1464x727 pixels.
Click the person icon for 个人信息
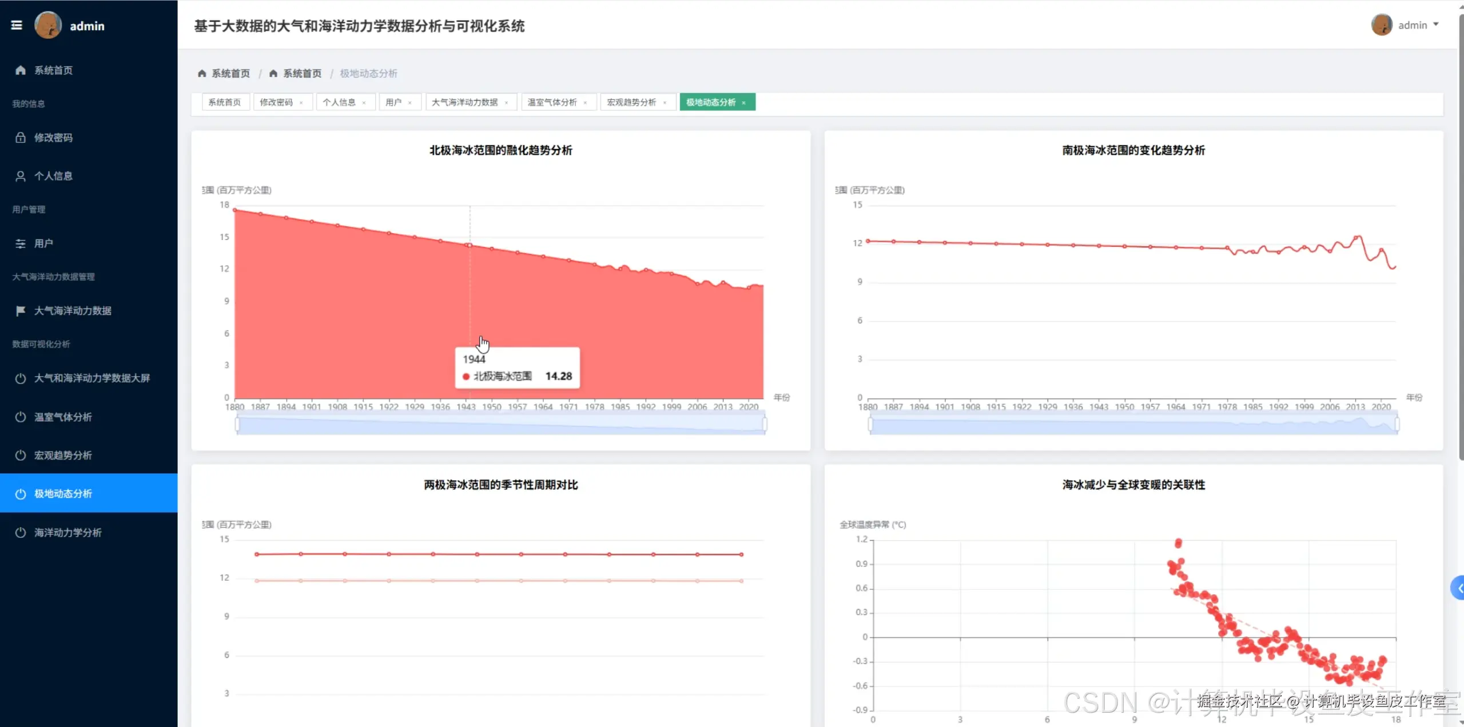tap(21, 176)
